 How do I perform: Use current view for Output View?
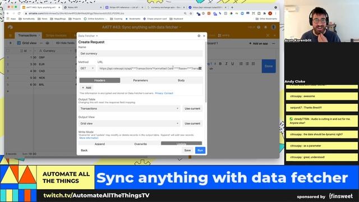pos(192,123)
